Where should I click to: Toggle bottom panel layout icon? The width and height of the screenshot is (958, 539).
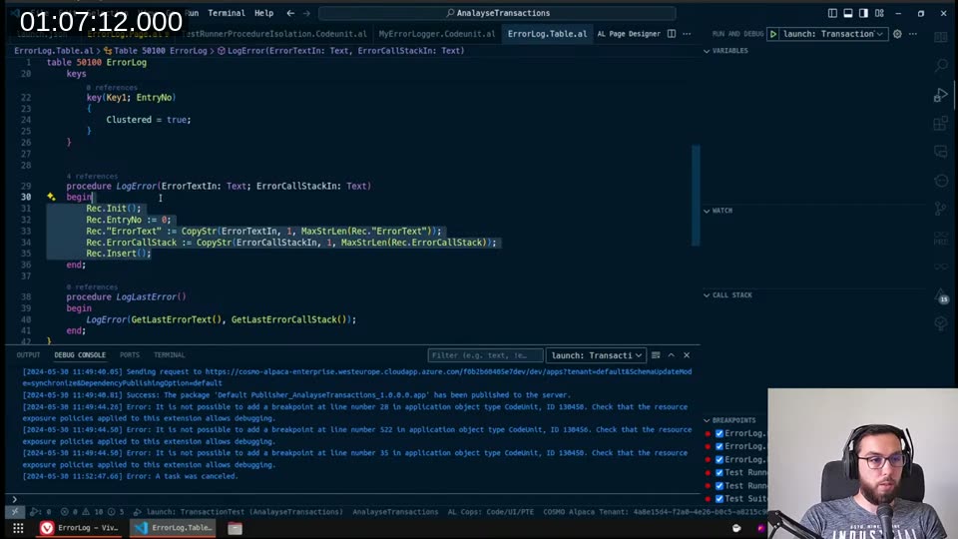(848, 13)
